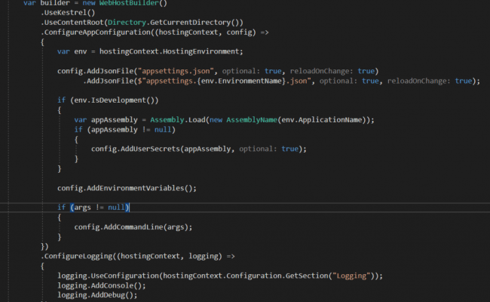The height and width of the screenshot is (302, 490).
Task: Click ".ConfigureLogging" method name
Action: click(x=78, y=256)
